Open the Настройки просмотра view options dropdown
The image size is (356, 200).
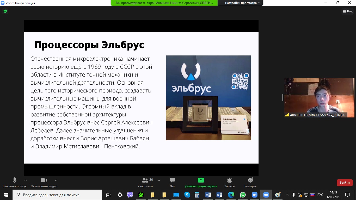click(x=242, y=3)
